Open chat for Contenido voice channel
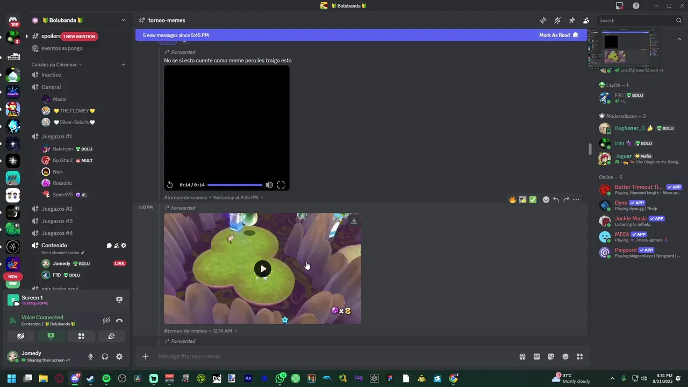Screen dimensions: 688x387 [109, 246]
